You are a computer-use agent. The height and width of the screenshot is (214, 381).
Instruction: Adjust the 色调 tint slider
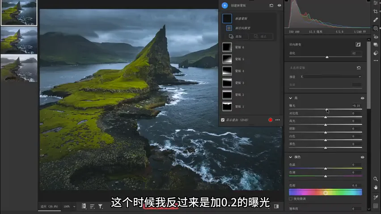[326, 176]
